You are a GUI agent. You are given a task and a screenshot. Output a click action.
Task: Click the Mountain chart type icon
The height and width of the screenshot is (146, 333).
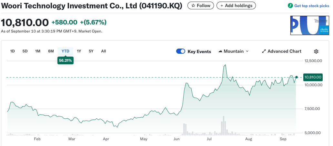(221, 51)
